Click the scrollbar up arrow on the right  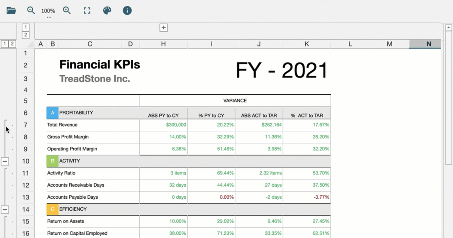click(448, 27)
